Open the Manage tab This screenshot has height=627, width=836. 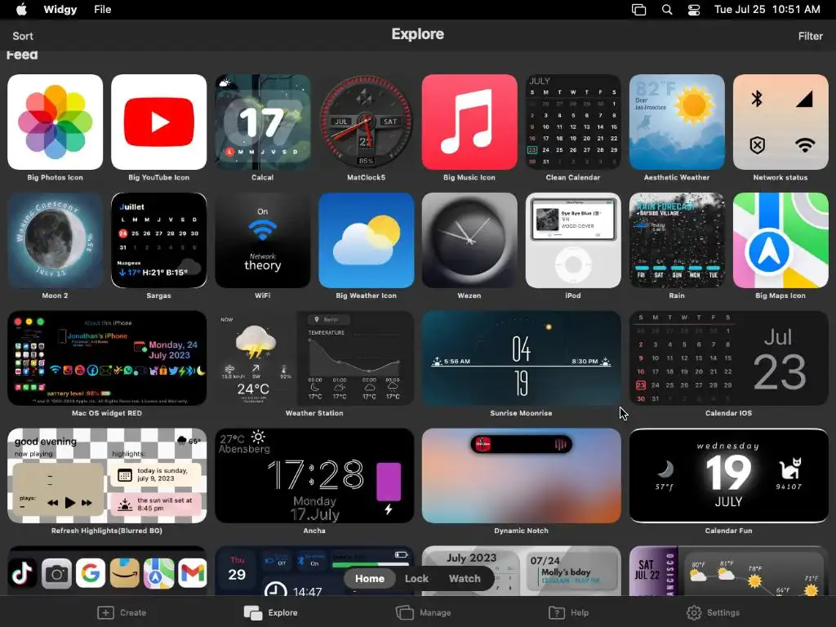click(x=424, y=612)
